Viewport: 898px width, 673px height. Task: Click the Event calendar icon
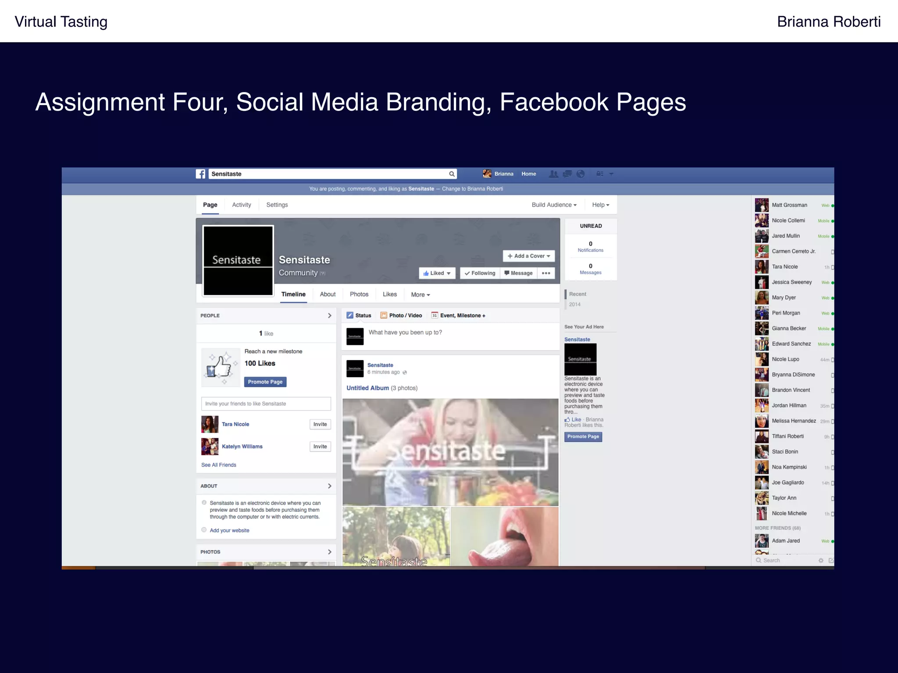click(x=435, y=315)
